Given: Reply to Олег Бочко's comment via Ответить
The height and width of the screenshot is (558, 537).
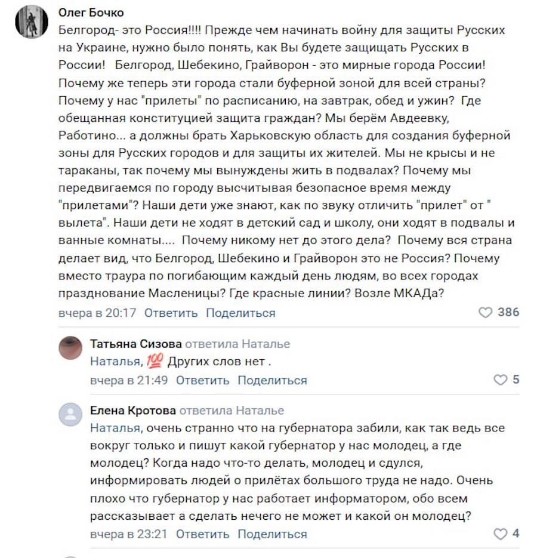Looking at the screenshot, I should [x=171, y=313].
